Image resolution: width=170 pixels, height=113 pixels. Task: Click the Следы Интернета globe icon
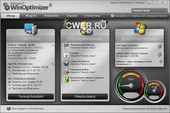click(66, 63)
